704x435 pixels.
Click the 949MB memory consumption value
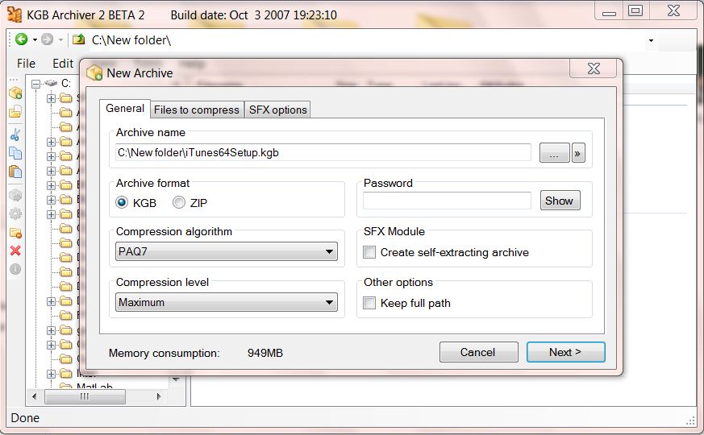(265, 353)
